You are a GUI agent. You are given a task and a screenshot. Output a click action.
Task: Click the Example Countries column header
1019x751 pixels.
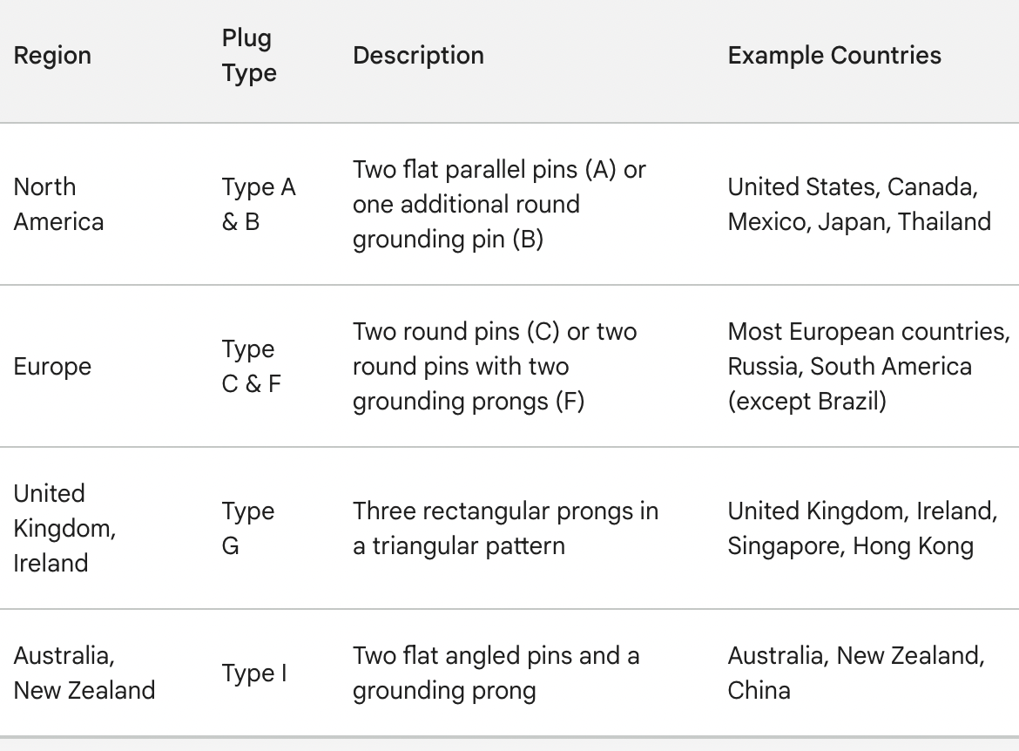(x=834, y=56)
